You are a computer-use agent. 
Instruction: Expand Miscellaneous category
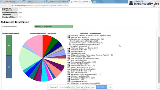tap(68, 53)
